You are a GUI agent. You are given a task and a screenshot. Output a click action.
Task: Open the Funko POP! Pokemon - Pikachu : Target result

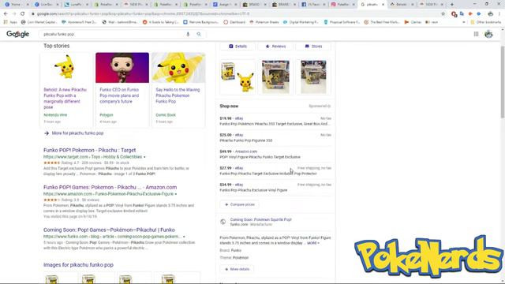pos(89,151)
